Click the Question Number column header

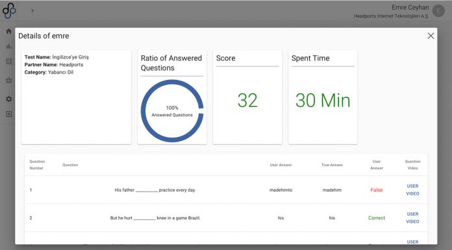37,165
